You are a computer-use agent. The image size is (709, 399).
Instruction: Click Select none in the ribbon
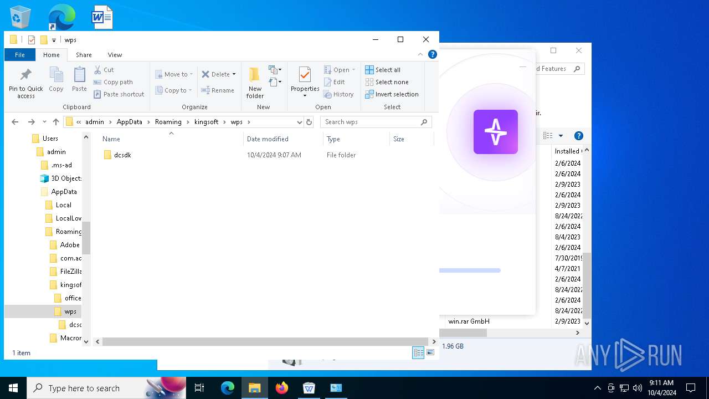point(387,82)
